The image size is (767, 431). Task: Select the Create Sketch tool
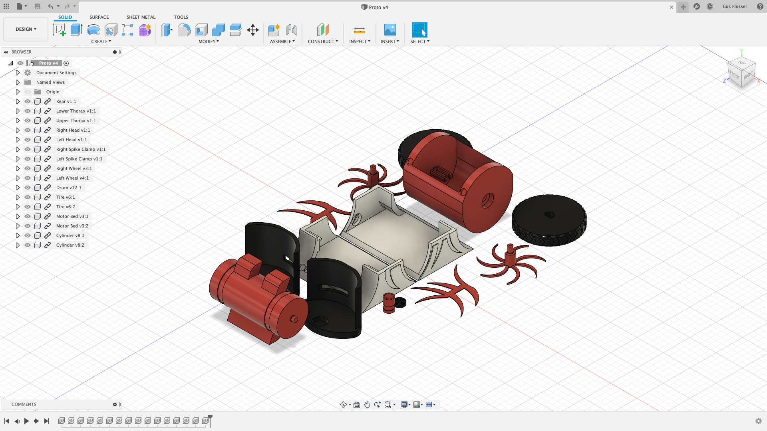click(x=59, y=30)
